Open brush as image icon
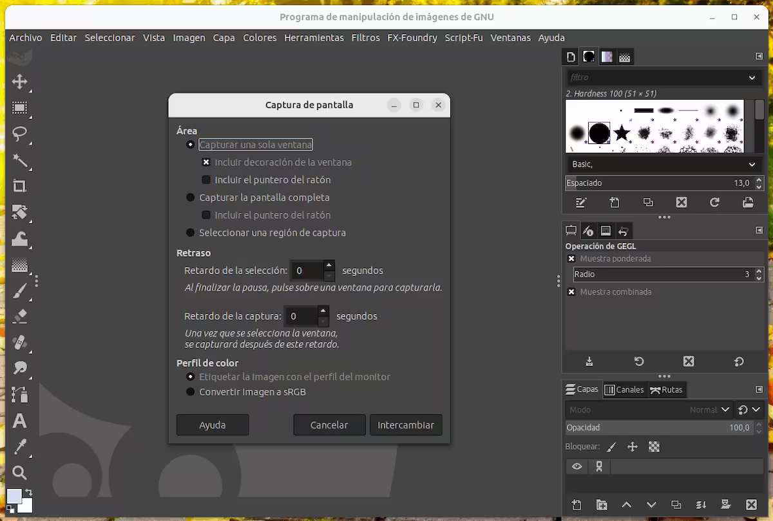The width and height of the screenshot is (773, 521). click(748, 203)
